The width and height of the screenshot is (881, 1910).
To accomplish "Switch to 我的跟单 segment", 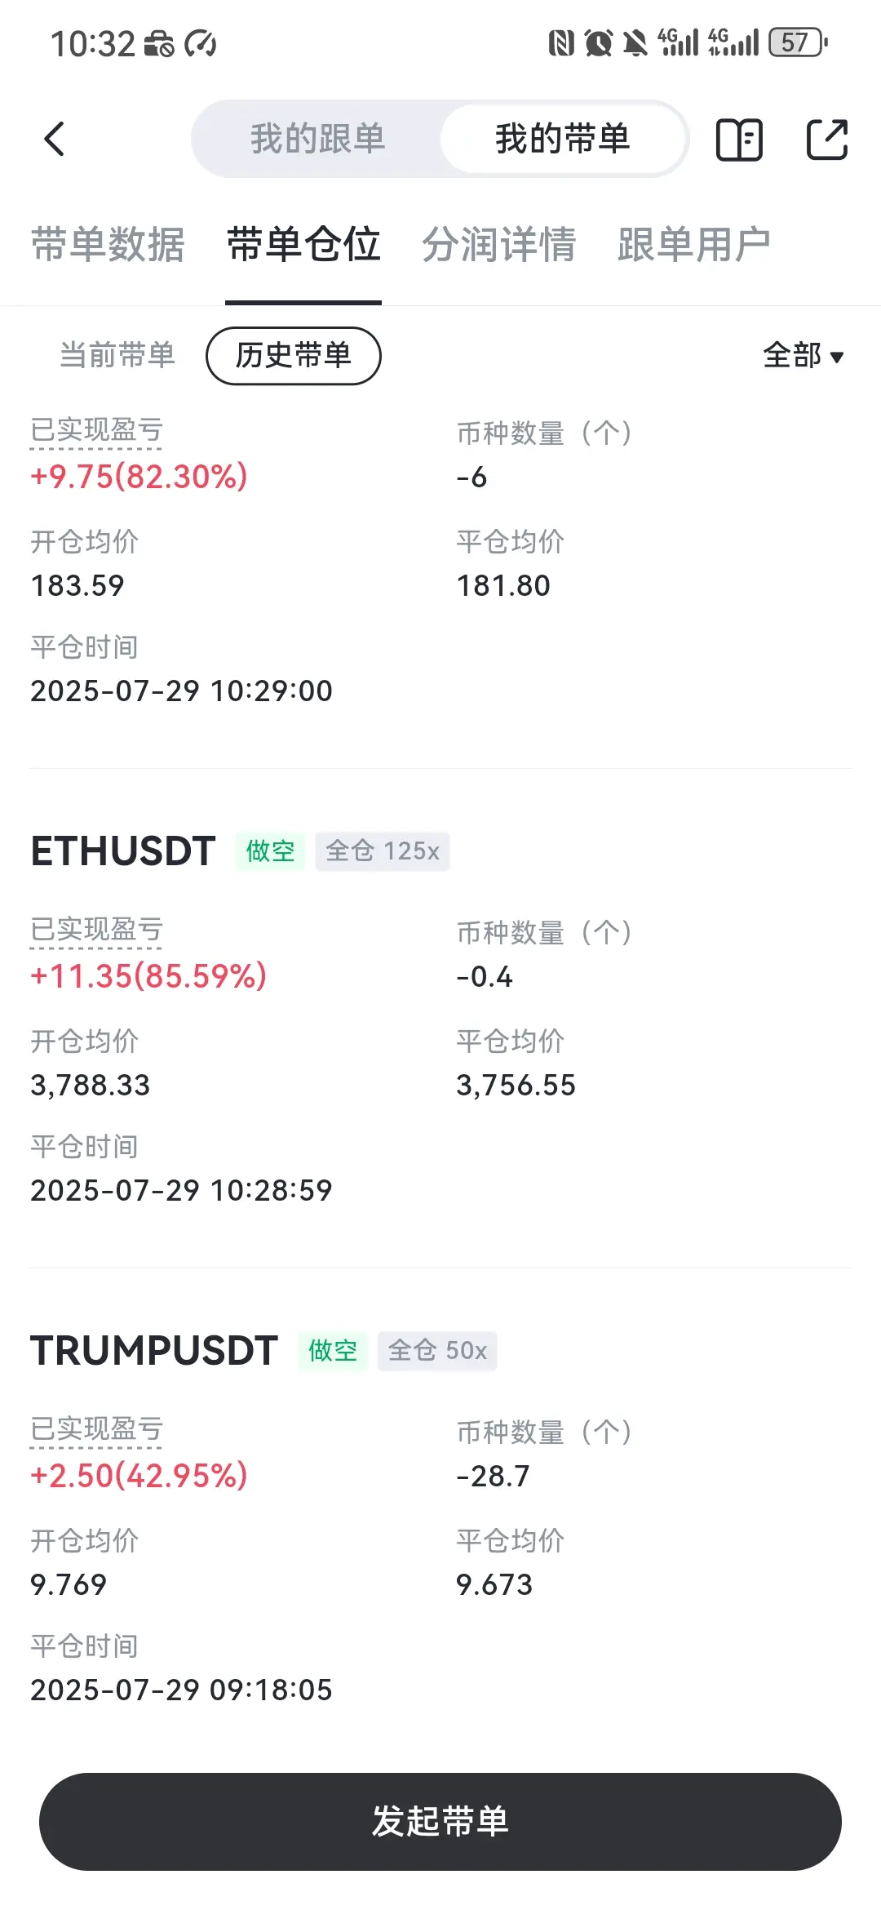I will click(x=317, y=139).
